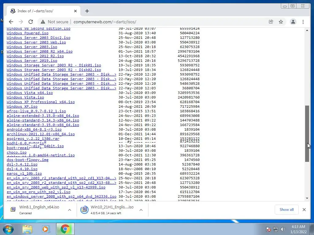Close the downloads bar
The width and height of the screenshot is (314, 235).
pos(304,209)
